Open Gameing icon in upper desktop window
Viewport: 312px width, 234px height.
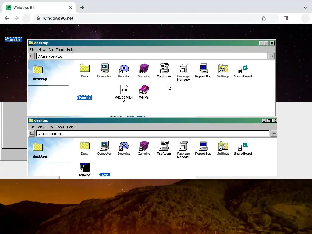[144, 71]
